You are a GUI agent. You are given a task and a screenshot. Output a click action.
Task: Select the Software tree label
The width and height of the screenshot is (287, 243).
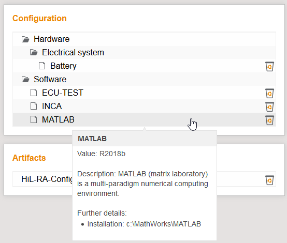(50, 79)
